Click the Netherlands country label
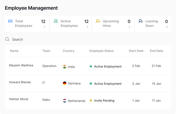Viewport: 176px width, 114px height. point(77,101)
